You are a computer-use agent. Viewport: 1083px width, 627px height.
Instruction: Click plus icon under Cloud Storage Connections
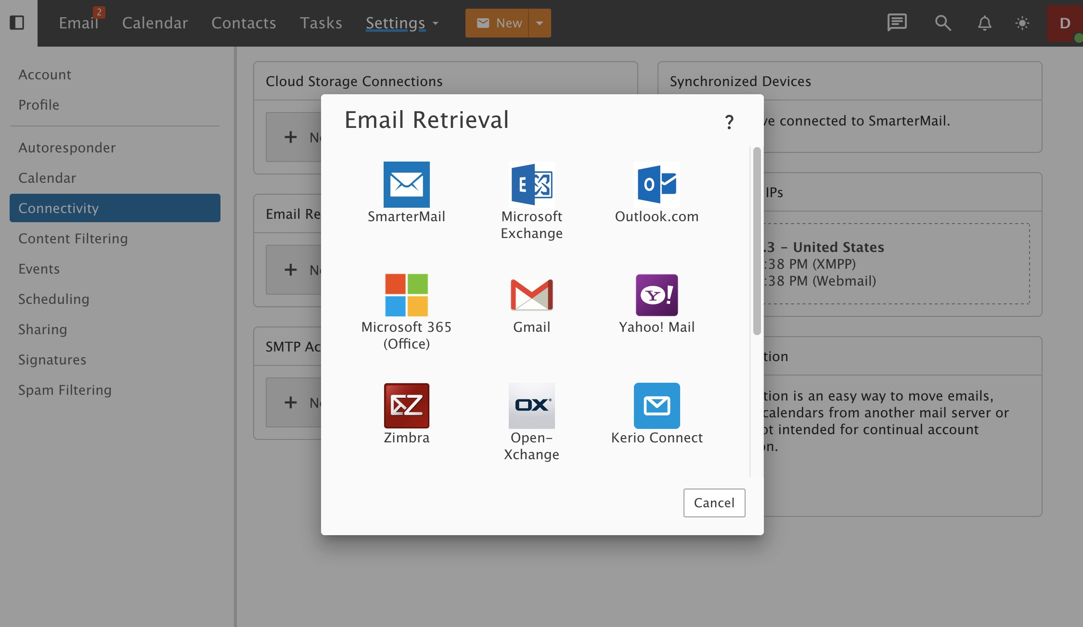click(290, 137)
